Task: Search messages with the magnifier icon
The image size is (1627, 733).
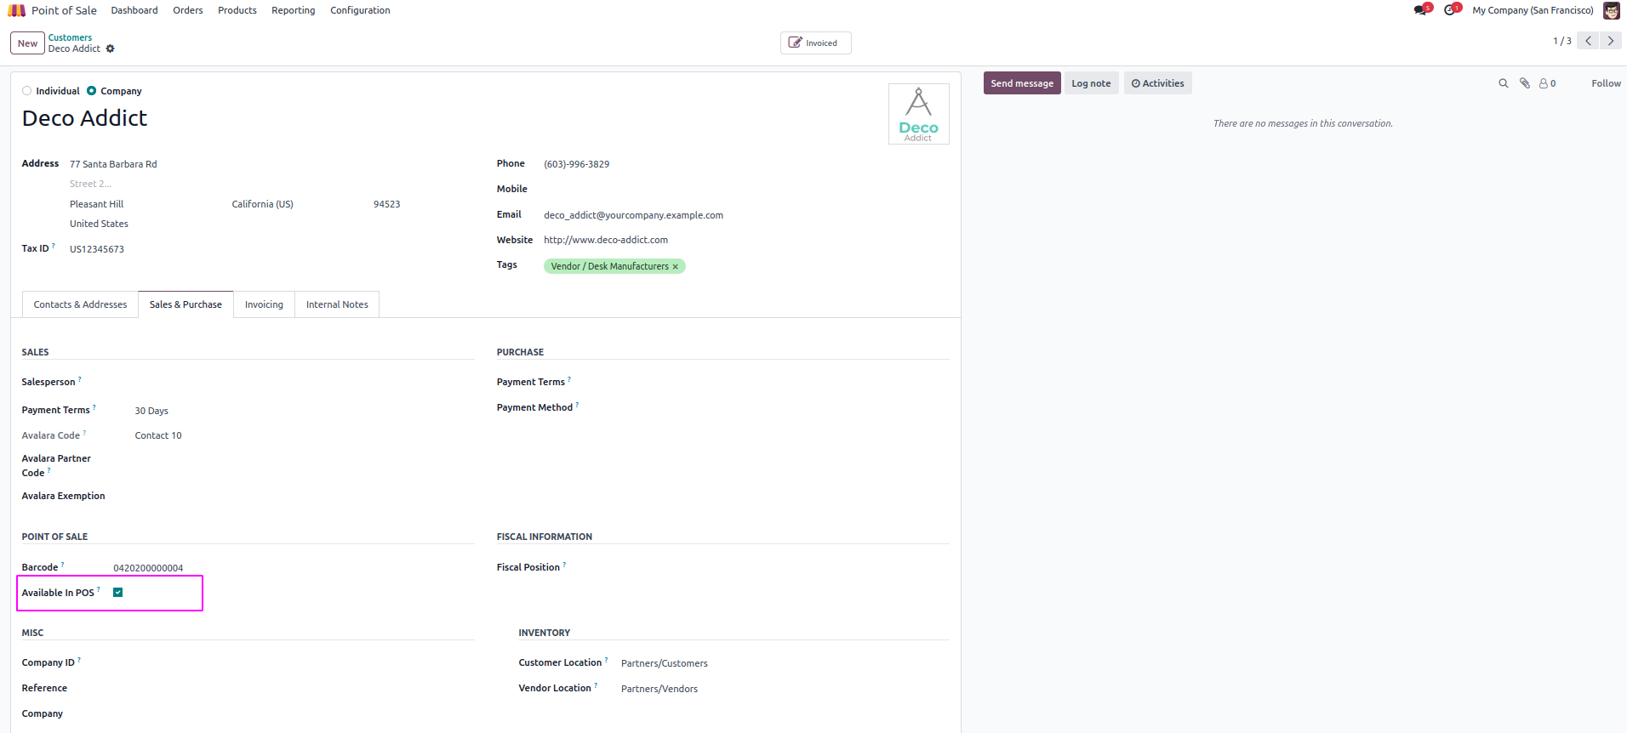Action: tap(1504, 83)
